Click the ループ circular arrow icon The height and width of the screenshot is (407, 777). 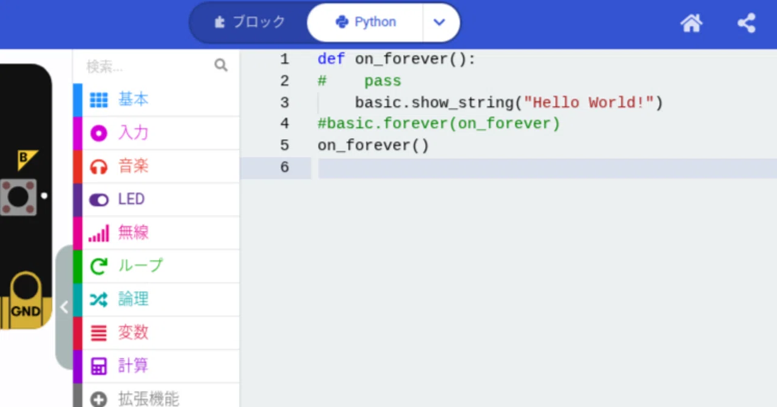point(98,266)
